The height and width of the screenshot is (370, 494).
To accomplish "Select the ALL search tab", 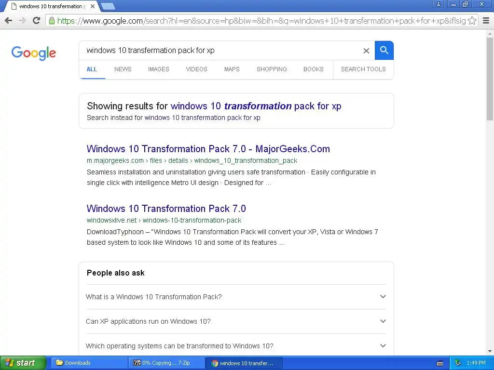I will [x=92, y=69].
